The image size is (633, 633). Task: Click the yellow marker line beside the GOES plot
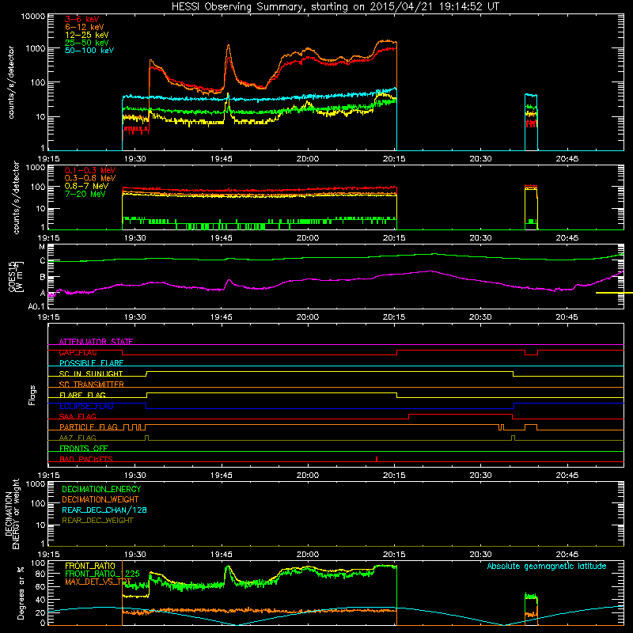[614, 293]
